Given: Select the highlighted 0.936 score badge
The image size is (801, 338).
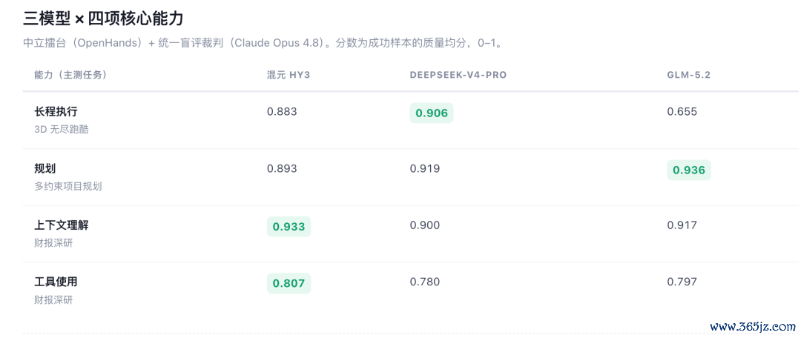Looking at the screenshot, I should pyautogui.click(x=688, y=170).
